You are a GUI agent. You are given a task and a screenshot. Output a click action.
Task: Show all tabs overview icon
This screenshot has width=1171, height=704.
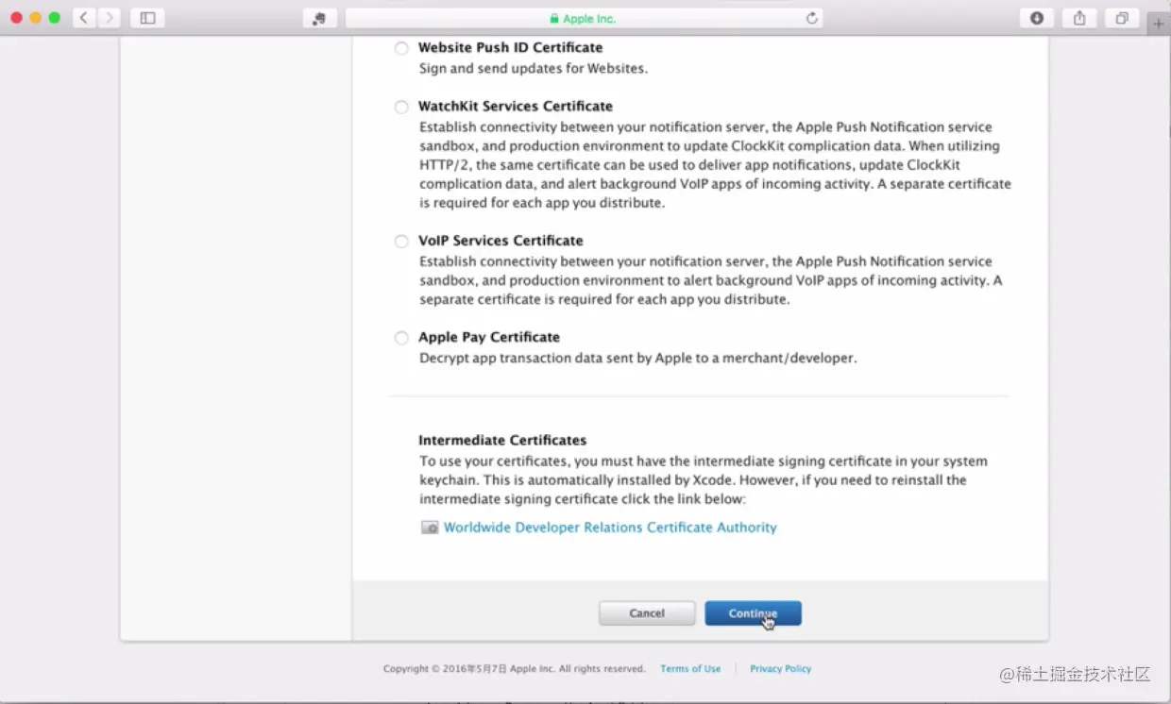(x=1122, y=18)
